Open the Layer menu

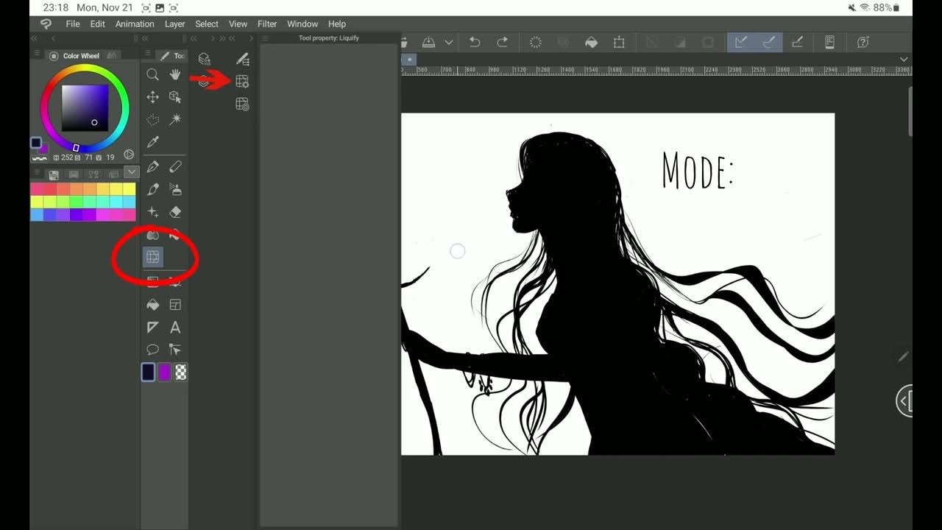click(175, 24)
